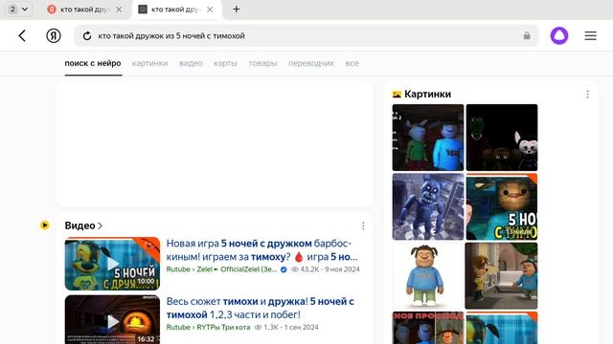
Task: Switch to the товары search tab
Action: [x=262, y=63]
